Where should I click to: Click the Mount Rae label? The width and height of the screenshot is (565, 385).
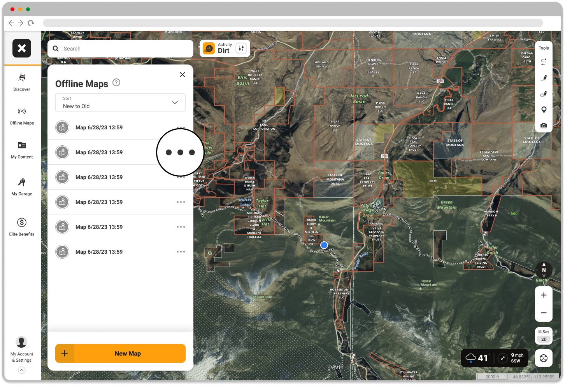[x=263, y=297]
